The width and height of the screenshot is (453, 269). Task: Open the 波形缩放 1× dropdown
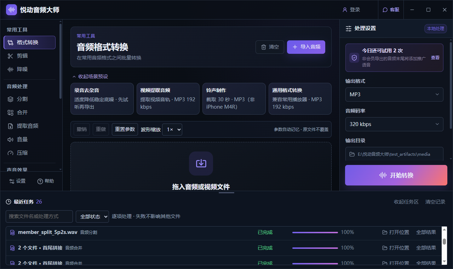[x=172, y=130]
